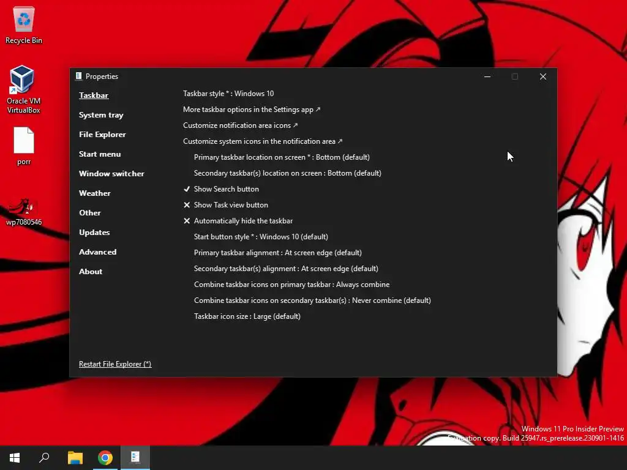Viewport: 627px width, 470px height.
Task: Change Taskbar icon size setting
Action: [x=247, y=316]
